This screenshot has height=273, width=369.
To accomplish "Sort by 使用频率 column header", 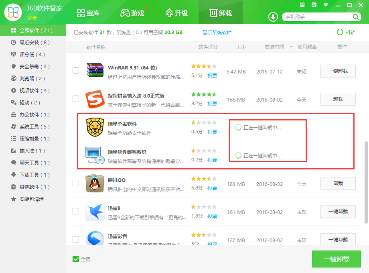I will pos(307,47).
